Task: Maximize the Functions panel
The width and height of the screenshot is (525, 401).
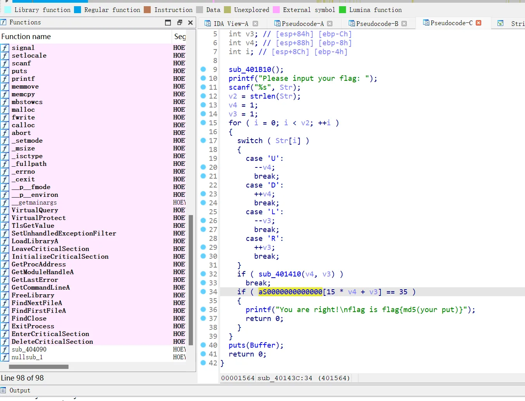Action: click(x=168, y=22)
